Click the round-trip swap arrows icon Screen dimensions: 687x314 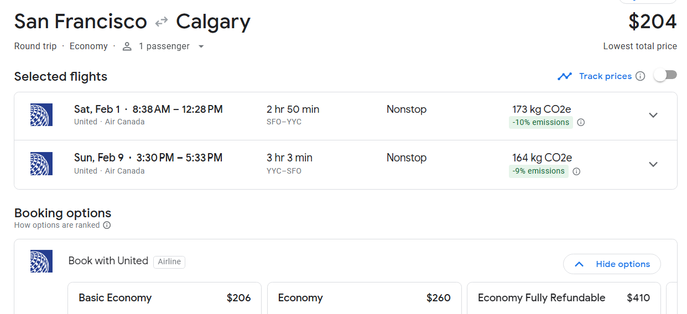pyautogui.click(x=162, y=22)
